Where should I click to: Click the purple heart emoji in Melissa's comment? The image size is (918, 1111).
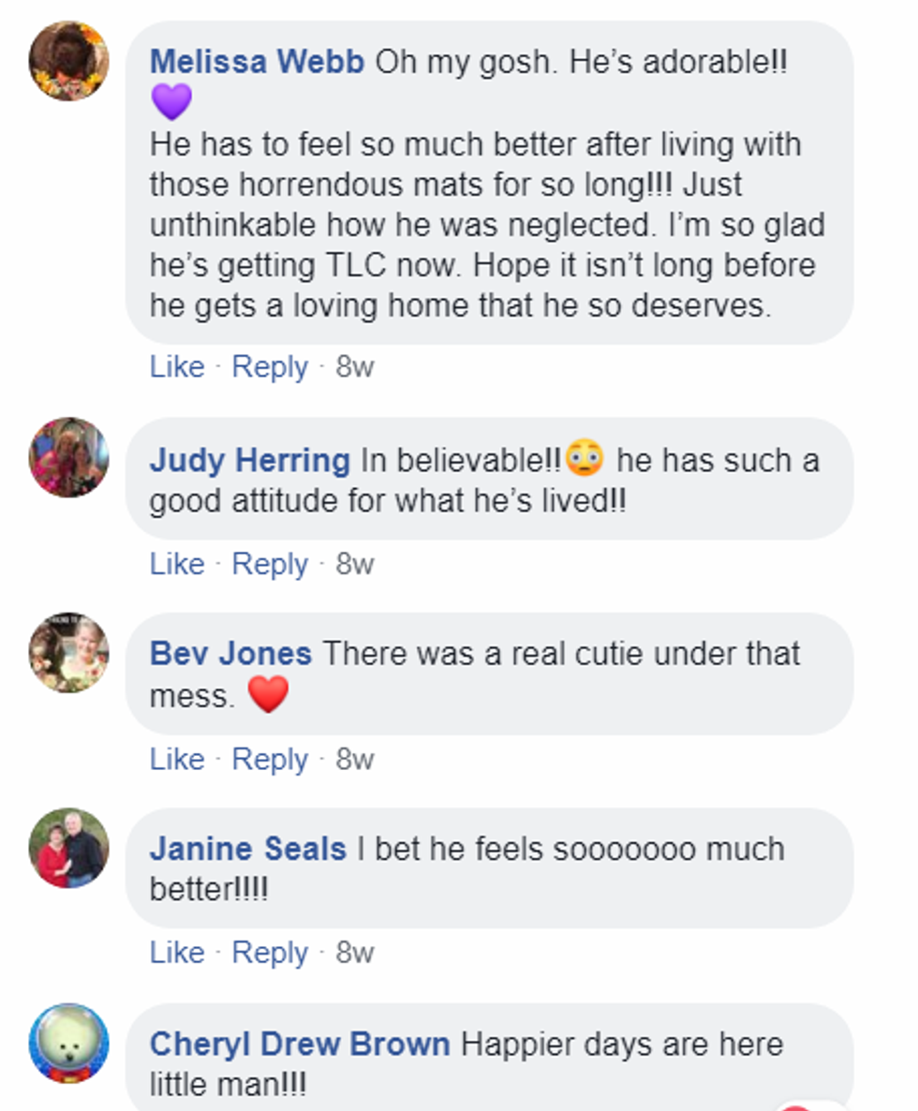pyautogui.click(x=170, y=101)
